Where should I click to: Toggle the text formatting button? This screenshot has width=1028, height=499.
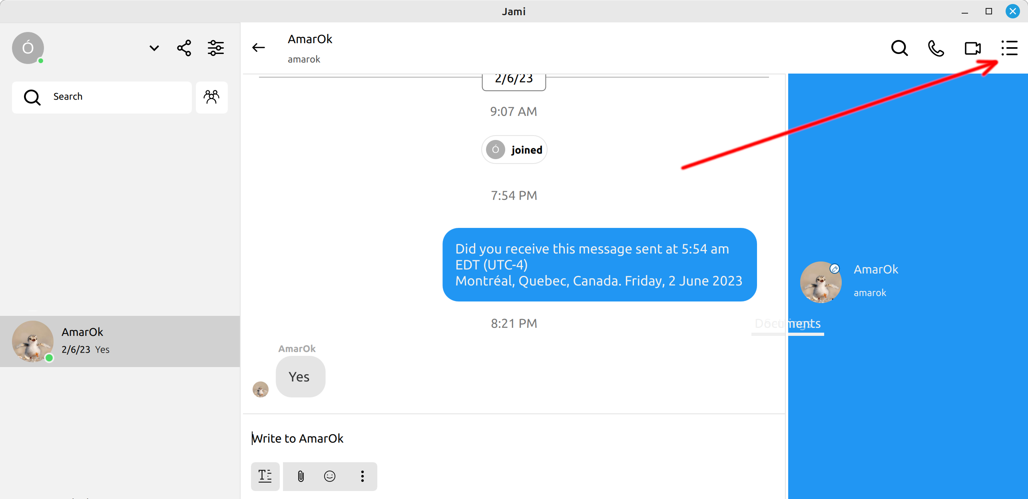click(265, 476)
